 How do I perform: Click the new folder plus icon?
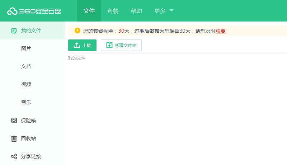pyautogui.click(x=109, y=45)
